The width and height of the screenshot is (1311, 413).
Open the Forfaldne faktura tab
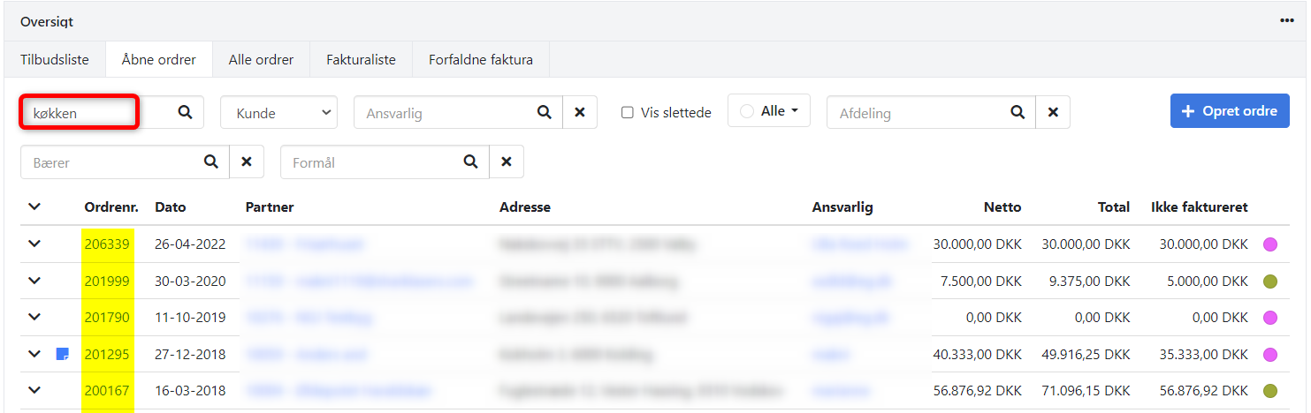[x=480, y=60]
